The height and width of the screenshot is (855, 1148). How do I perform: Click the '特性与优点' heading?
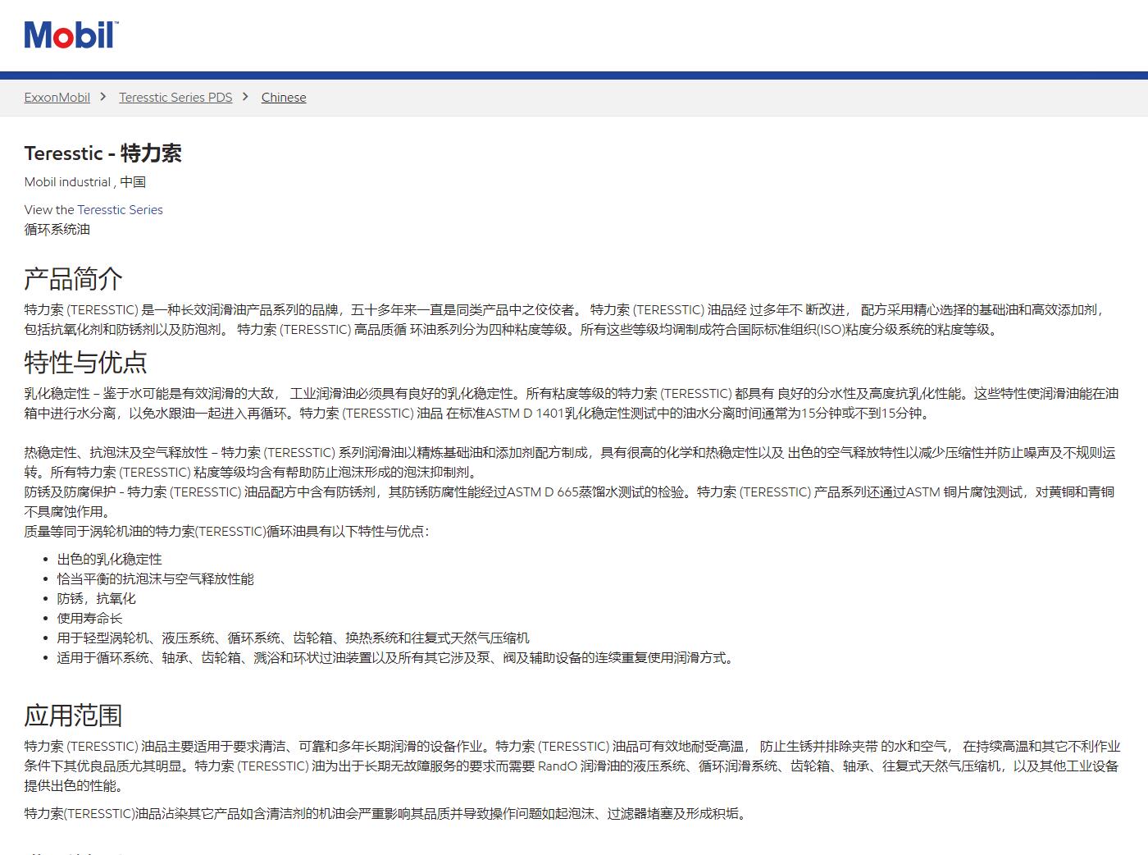(x=86, y=362)
